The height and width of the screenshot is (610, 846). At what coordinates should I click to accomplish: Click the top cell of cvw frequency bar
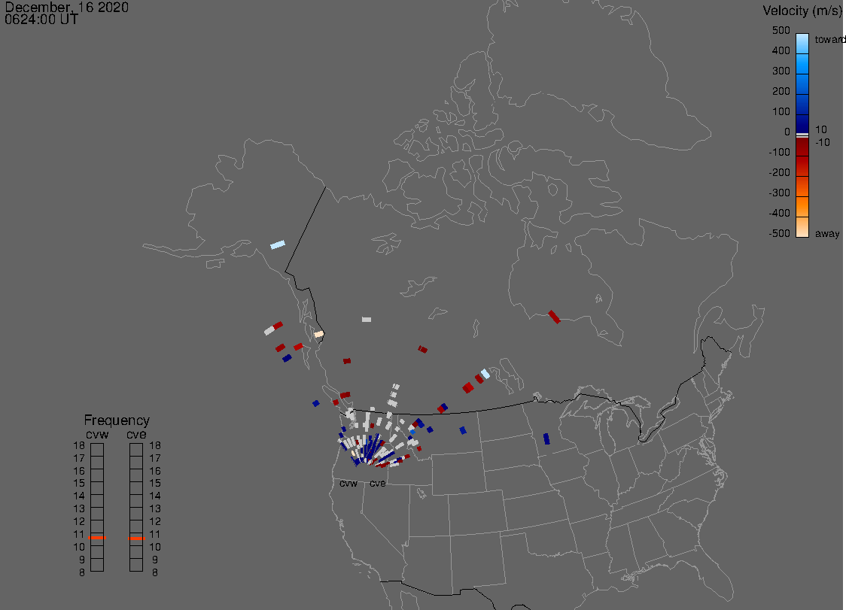(x=97, y=450)
